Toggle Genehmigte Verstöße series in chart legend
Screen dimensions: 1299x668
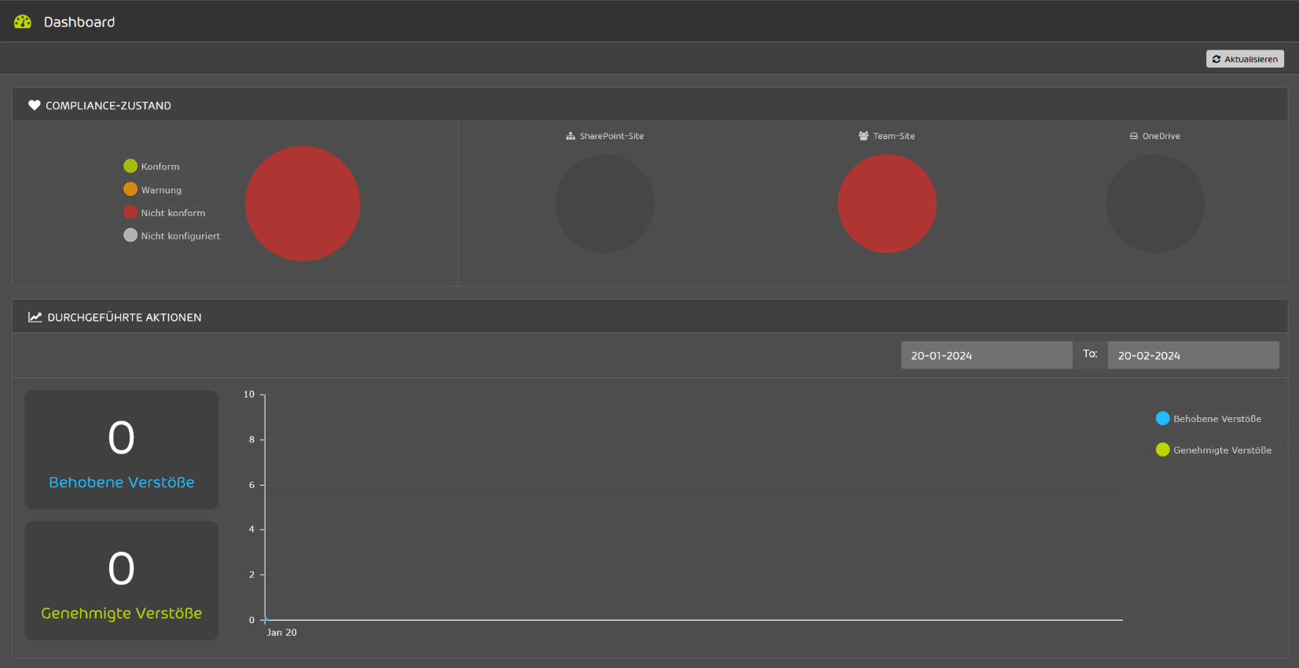click(1213, 450)
